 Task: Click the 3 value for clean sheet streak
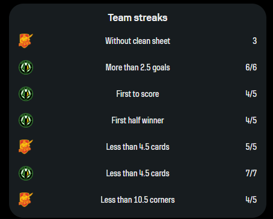pyautogui.click(x=254, y=41)
